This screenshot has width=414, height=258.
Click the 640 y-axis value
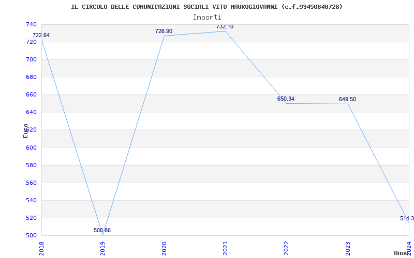pyautogui.click(x=31, y=112)
